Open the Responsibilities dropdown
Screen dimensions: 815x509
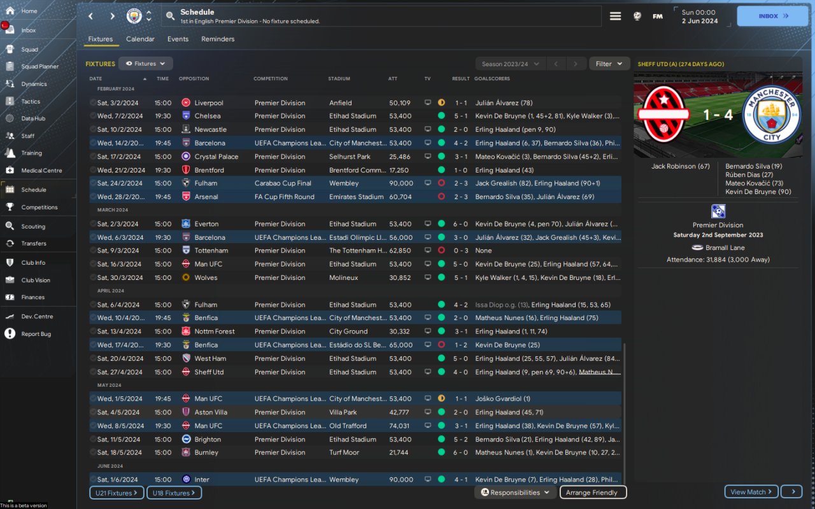[515, 492]
